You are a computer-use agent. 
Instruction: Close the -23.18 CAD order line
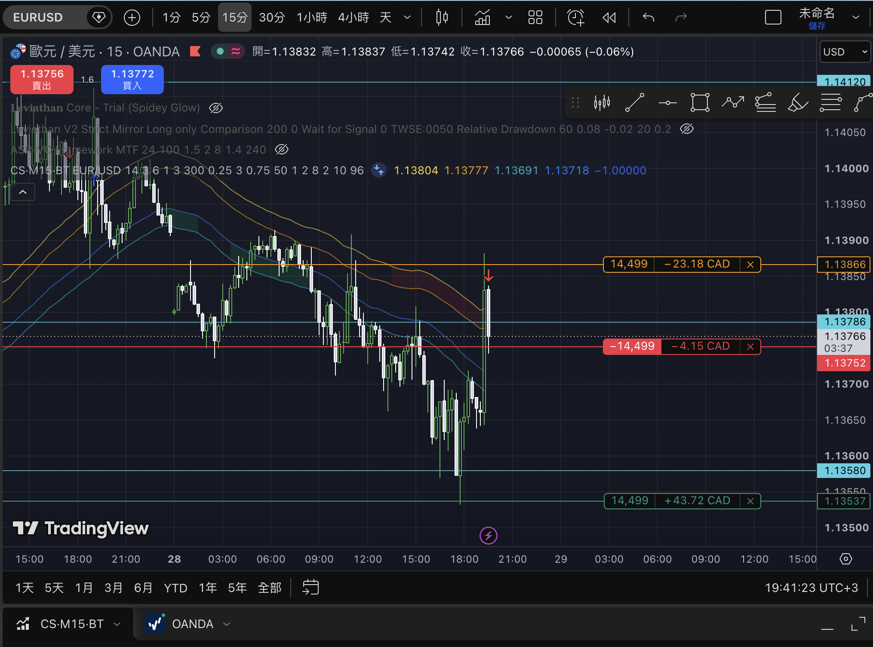tap(750, 265)
